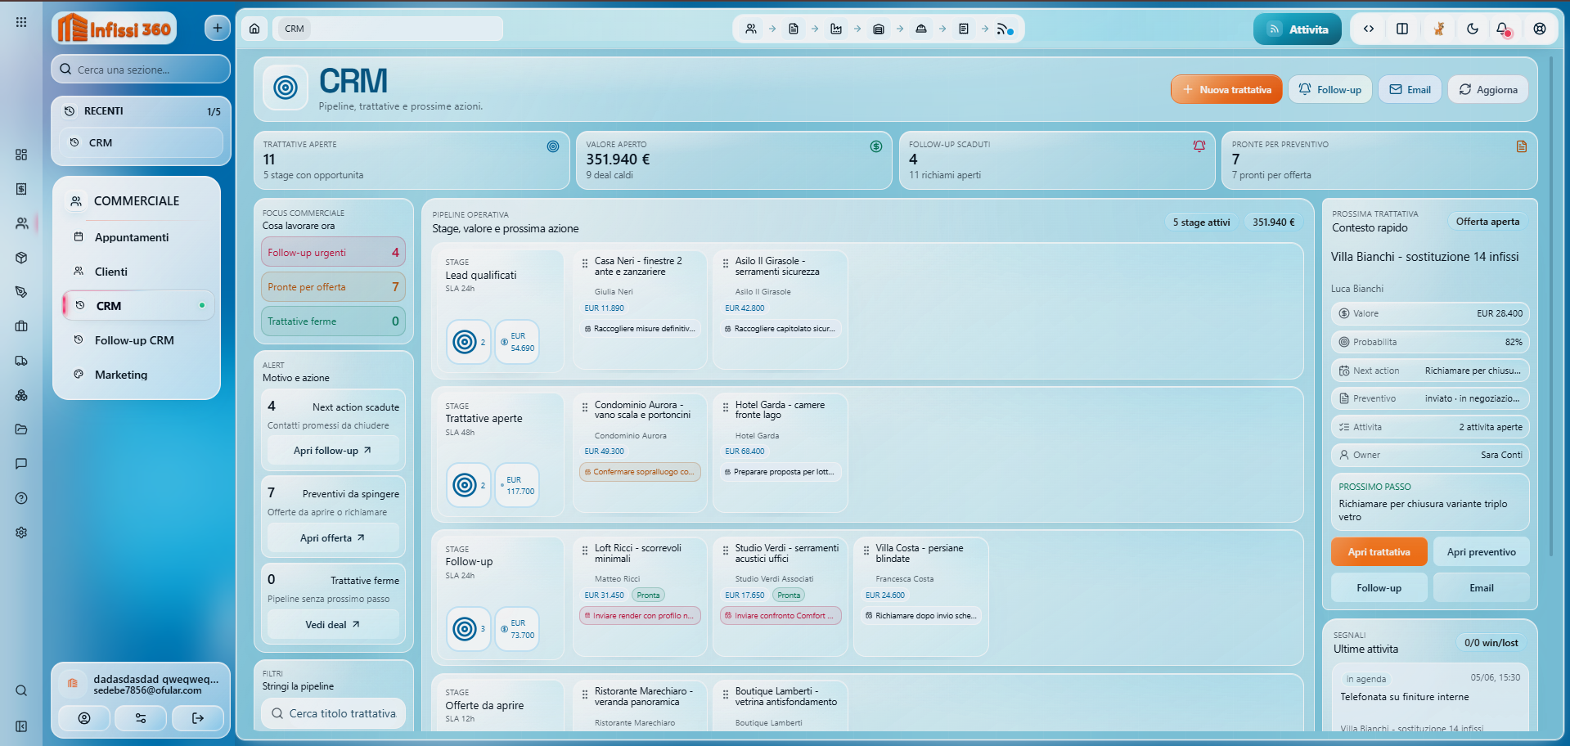Click the search magnifier in left rail
This screenshot has width=1570, height=746.
(x=21, y=690)
